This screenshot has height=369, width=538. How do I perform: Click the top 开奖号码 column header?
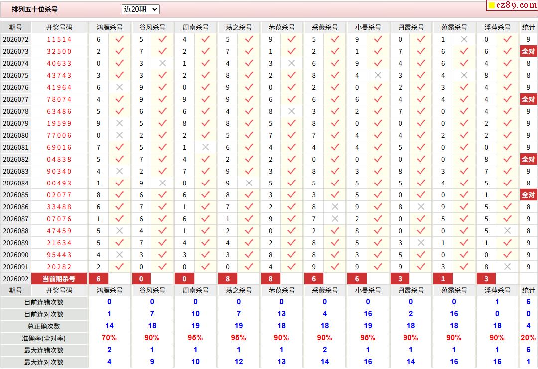coord(59,27)
